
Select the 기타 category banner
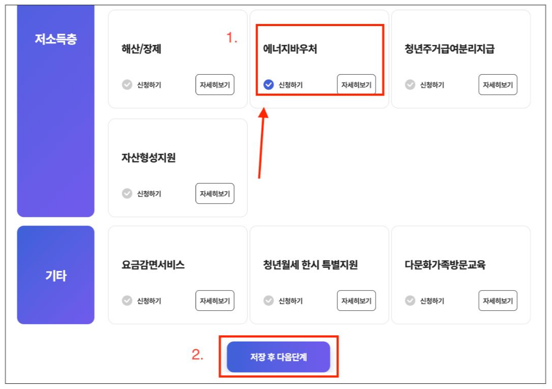pyautogui.click(x=56, y=274)
